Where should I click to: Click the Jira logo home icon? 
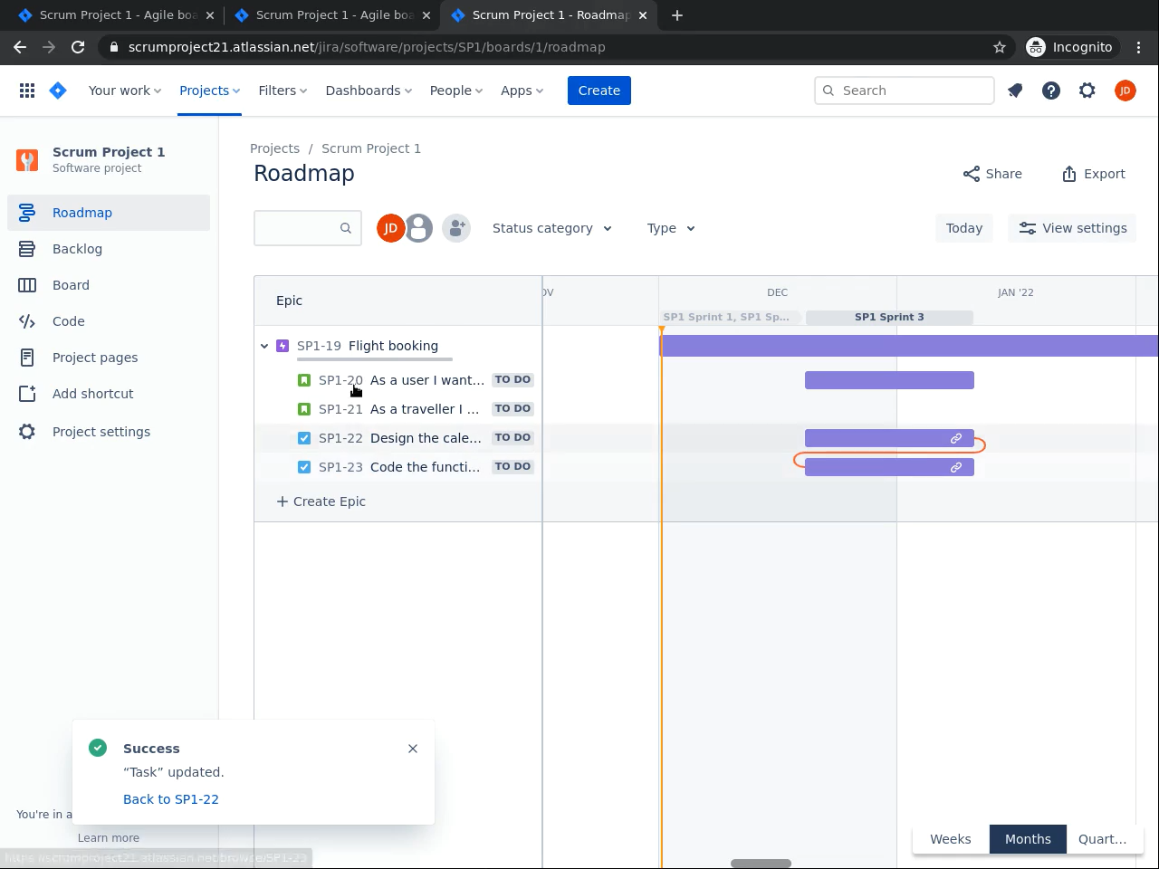58,91
